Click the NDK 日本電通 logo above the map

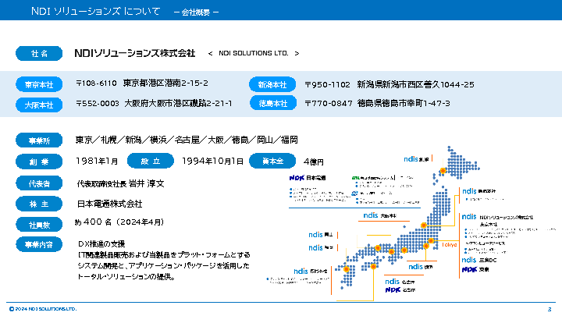pos(307,178)
